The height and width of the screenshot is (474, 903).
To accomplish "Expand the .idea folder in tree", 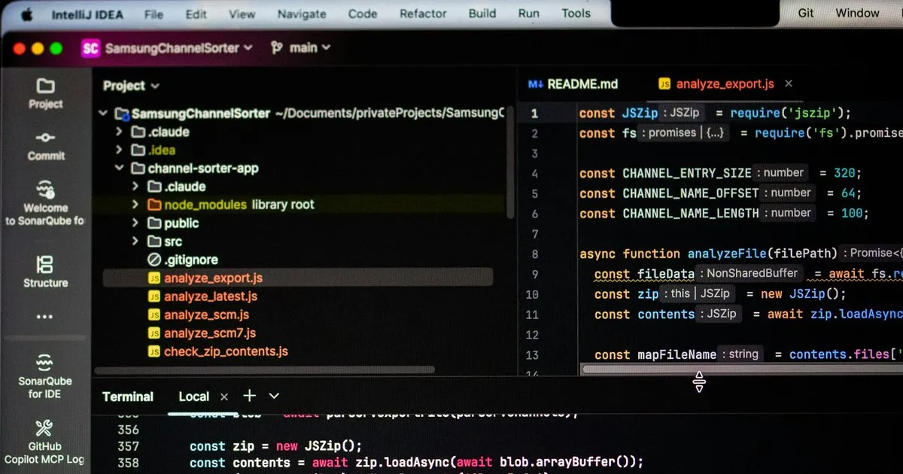I will coord(119,150).
